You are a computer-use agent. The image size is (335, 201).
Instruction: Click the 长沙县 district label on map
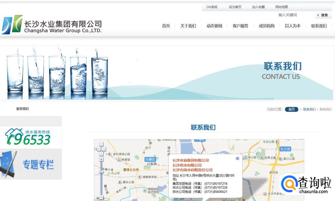(285, 149)
